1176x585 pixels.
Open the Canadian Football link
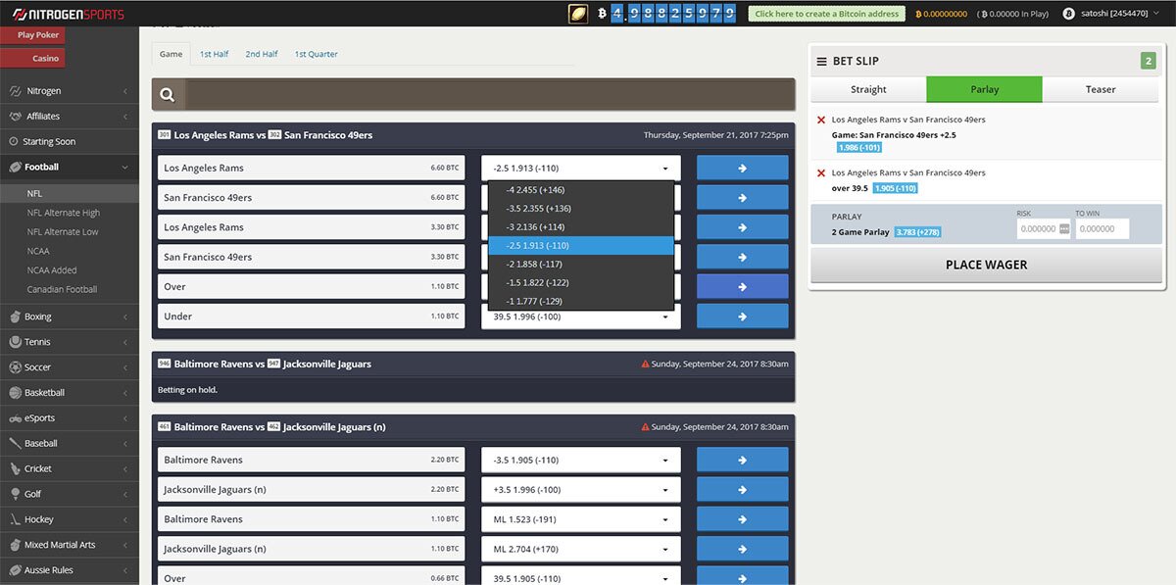pos(62,289)
